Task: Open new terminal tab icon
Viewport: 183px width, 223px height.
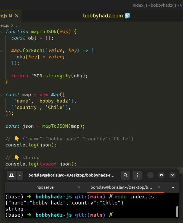Action: coord(12,175)
